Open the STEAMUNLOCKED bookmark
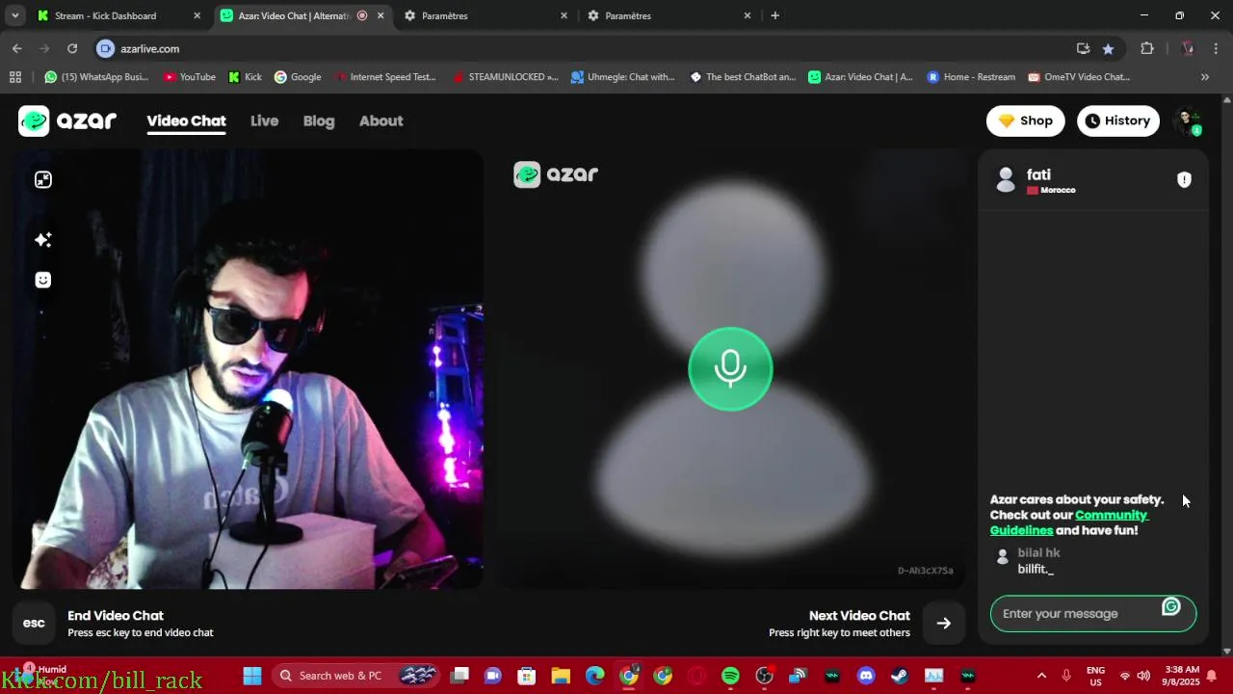The height and width of the screenshot is (694, 1233). tap(506, 77)
